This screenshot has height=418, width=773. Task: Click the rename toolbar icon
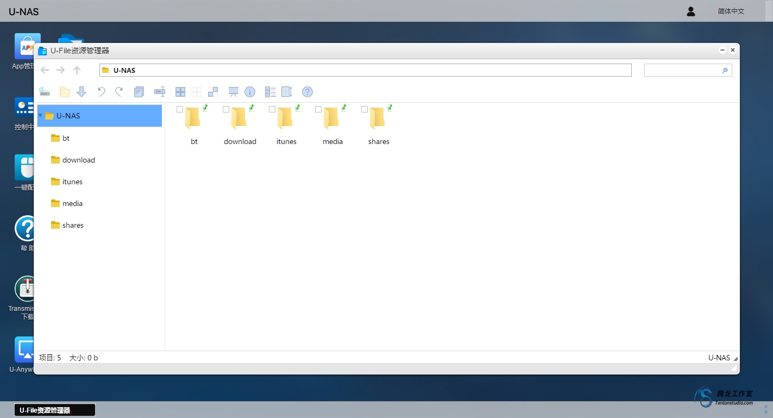[x=160, y=92]
